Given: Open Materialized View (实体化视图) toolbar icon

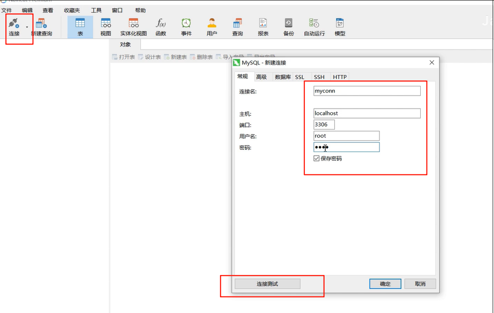Looking at the screenshot, I should point(133,27).
